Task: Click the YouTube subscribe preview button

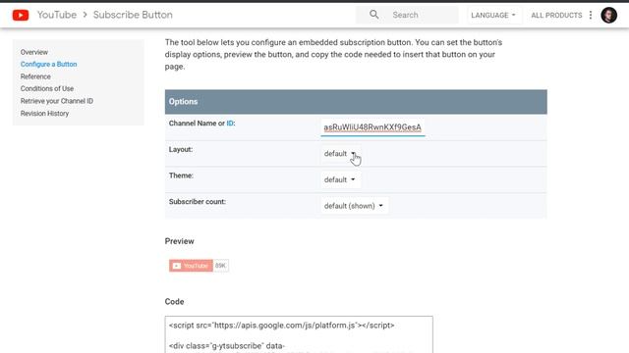Action: pyautogui.click(x=191, y=266)
